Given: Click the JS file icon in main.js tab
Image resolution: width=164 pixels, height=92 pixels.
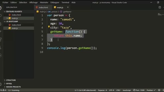Looking at the screenshot, I should [x=55, y=7].
